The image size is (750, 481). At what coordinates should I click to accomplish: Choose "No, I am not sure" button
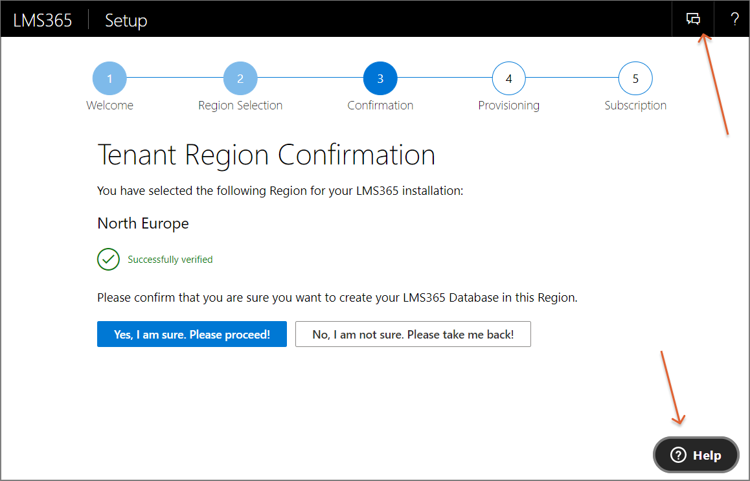[x=413, y=334]
